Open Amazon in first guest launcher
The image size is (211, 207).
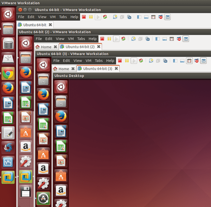(26, 147)
